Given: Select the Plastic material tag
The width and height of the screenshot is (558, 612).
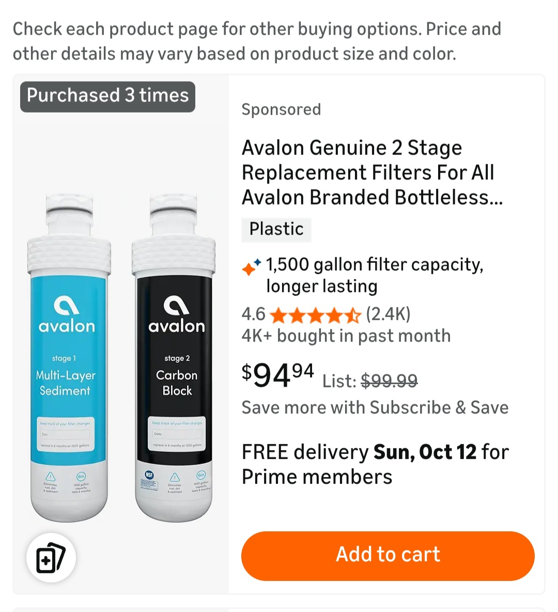Looking at the screenshot, I should (276, 229).
